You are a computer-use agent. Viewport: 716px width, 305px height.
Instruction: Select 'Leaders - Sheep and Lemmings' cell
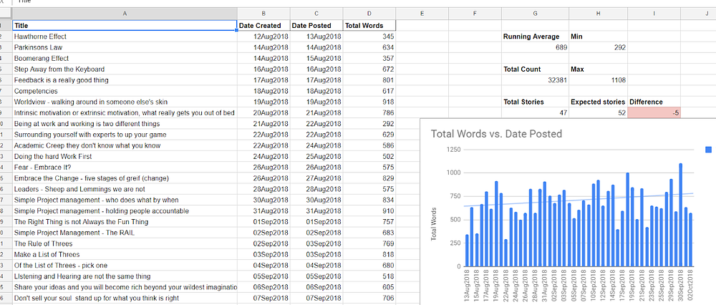(125, 189)
